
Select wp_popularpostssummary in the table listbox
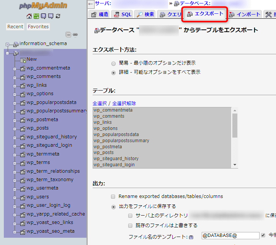162,141
